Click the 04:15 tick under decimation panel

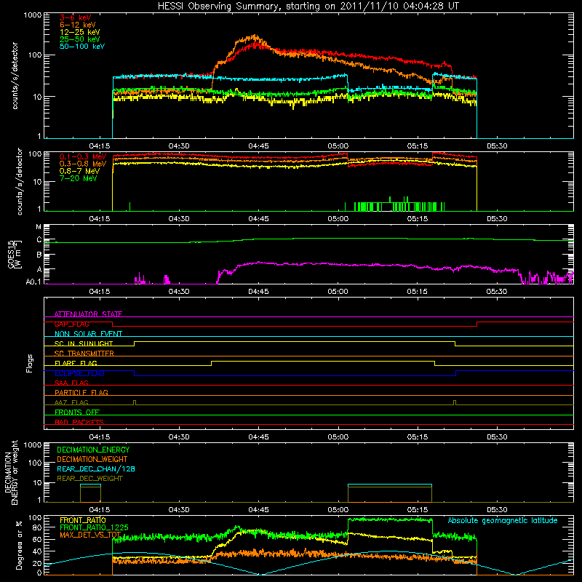(x=100, y=510)
